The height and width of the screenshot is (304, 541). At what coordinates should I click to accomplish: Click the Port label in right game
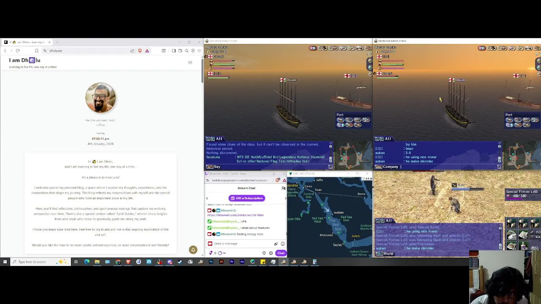click(509, 115)
